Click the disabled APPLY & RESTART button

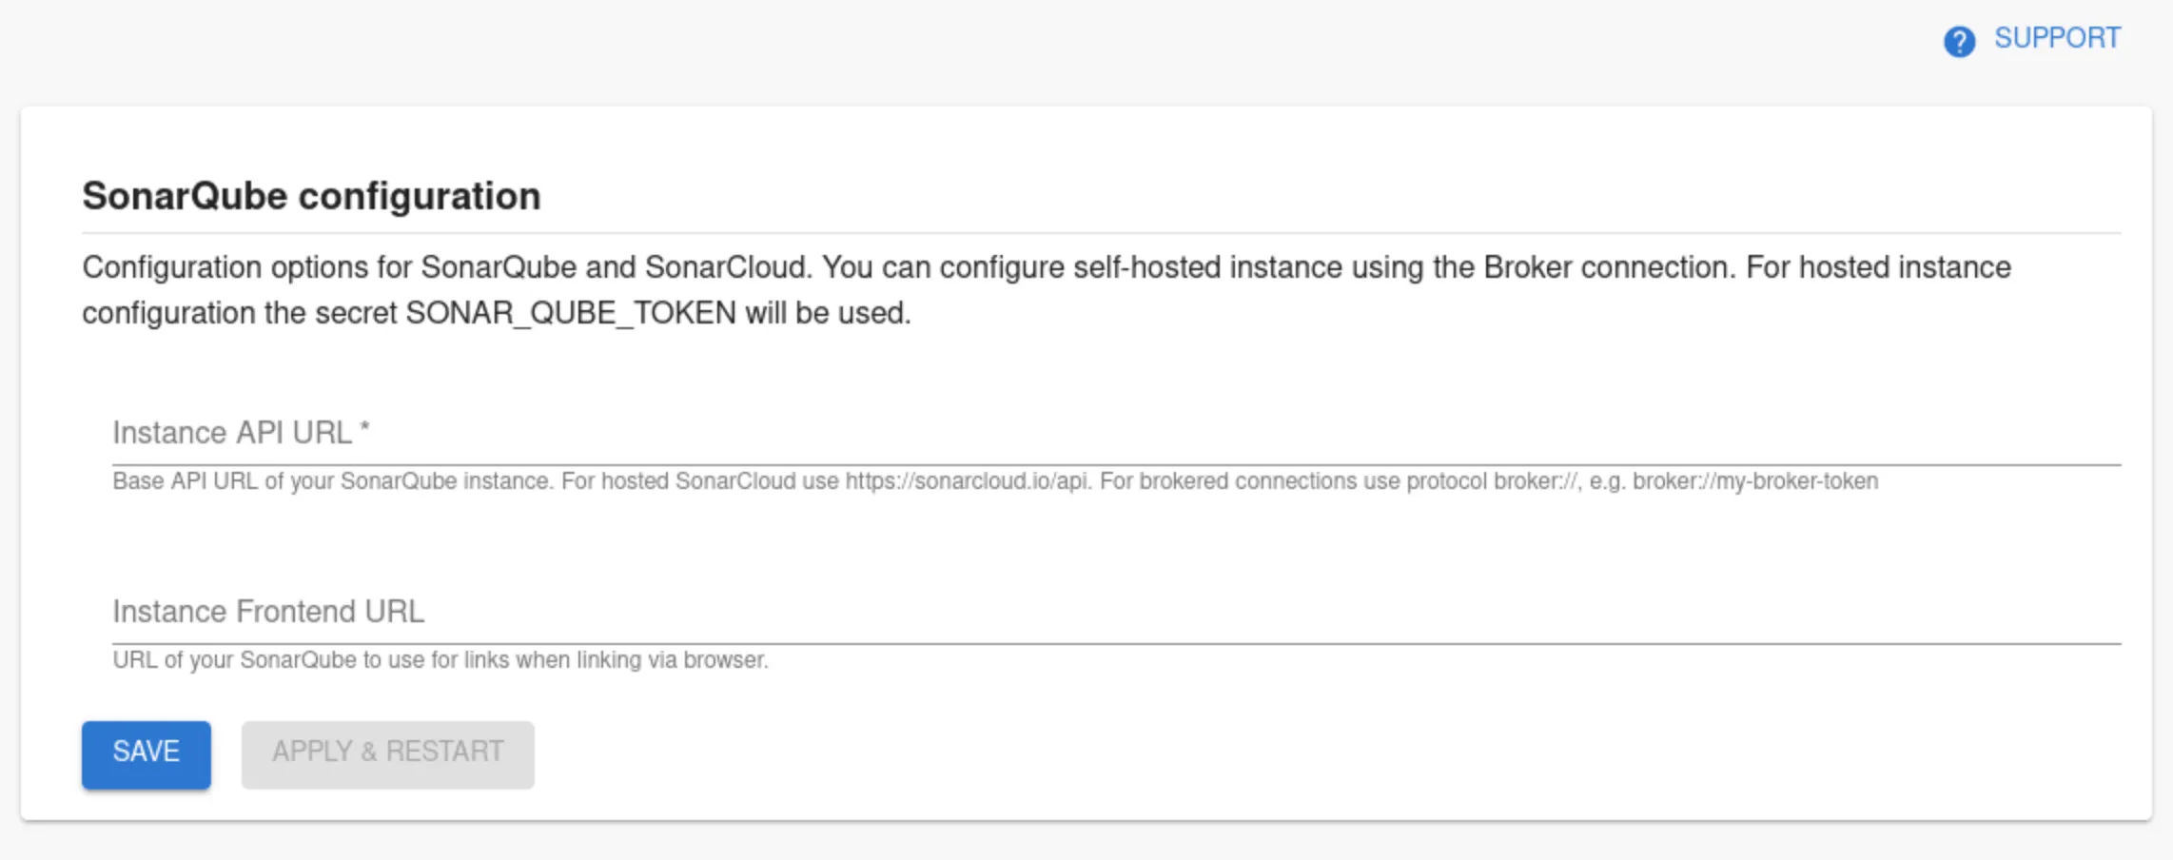click(x=387, y=752)
